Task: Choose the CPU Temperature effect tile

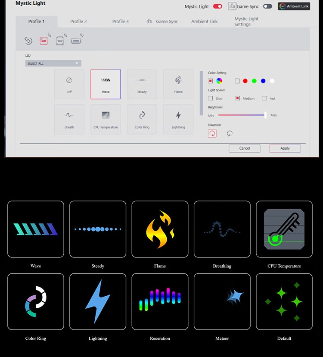Action: pyautogui.click(x=106, y=119)
